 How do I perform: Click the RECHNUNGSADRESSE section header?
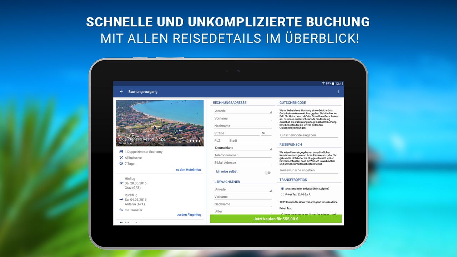click(230, 103)
